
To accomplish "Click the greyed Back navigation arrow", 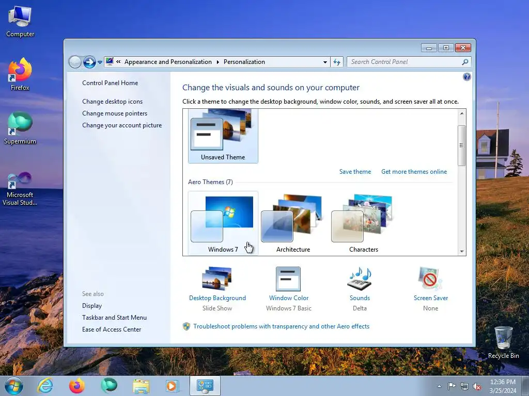I will coord(75,62).
